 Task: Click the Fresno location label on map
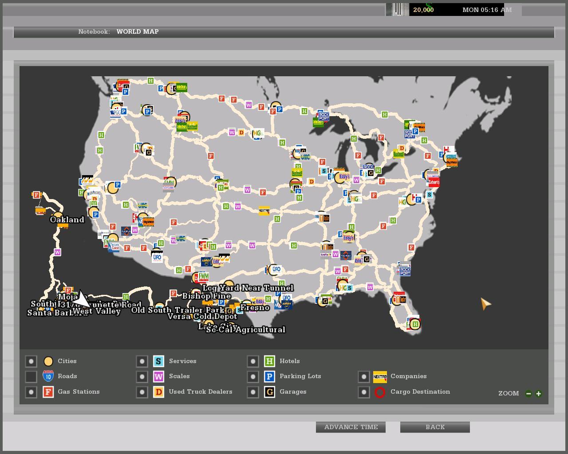(255, 308)
